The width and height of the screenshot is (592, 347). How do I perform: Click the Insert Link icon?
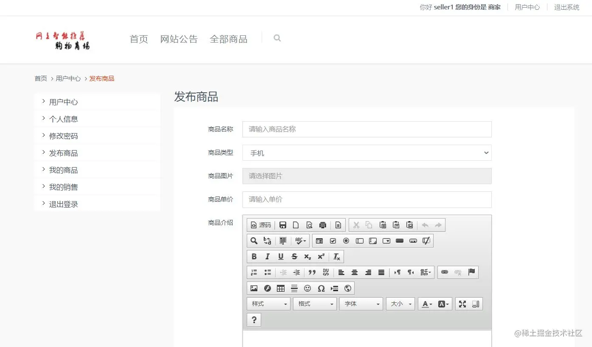pyautogui.click(x=445, y=272)
